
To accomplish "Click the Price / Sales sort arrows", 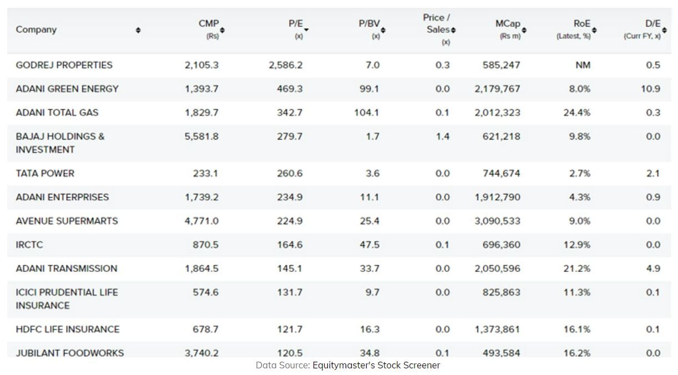I will [x=453, y=30].
